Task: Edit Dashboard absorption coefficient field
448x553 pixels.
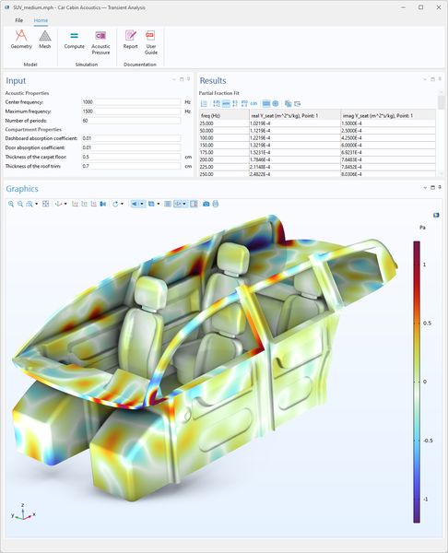Action: click(x=131, y=138)
